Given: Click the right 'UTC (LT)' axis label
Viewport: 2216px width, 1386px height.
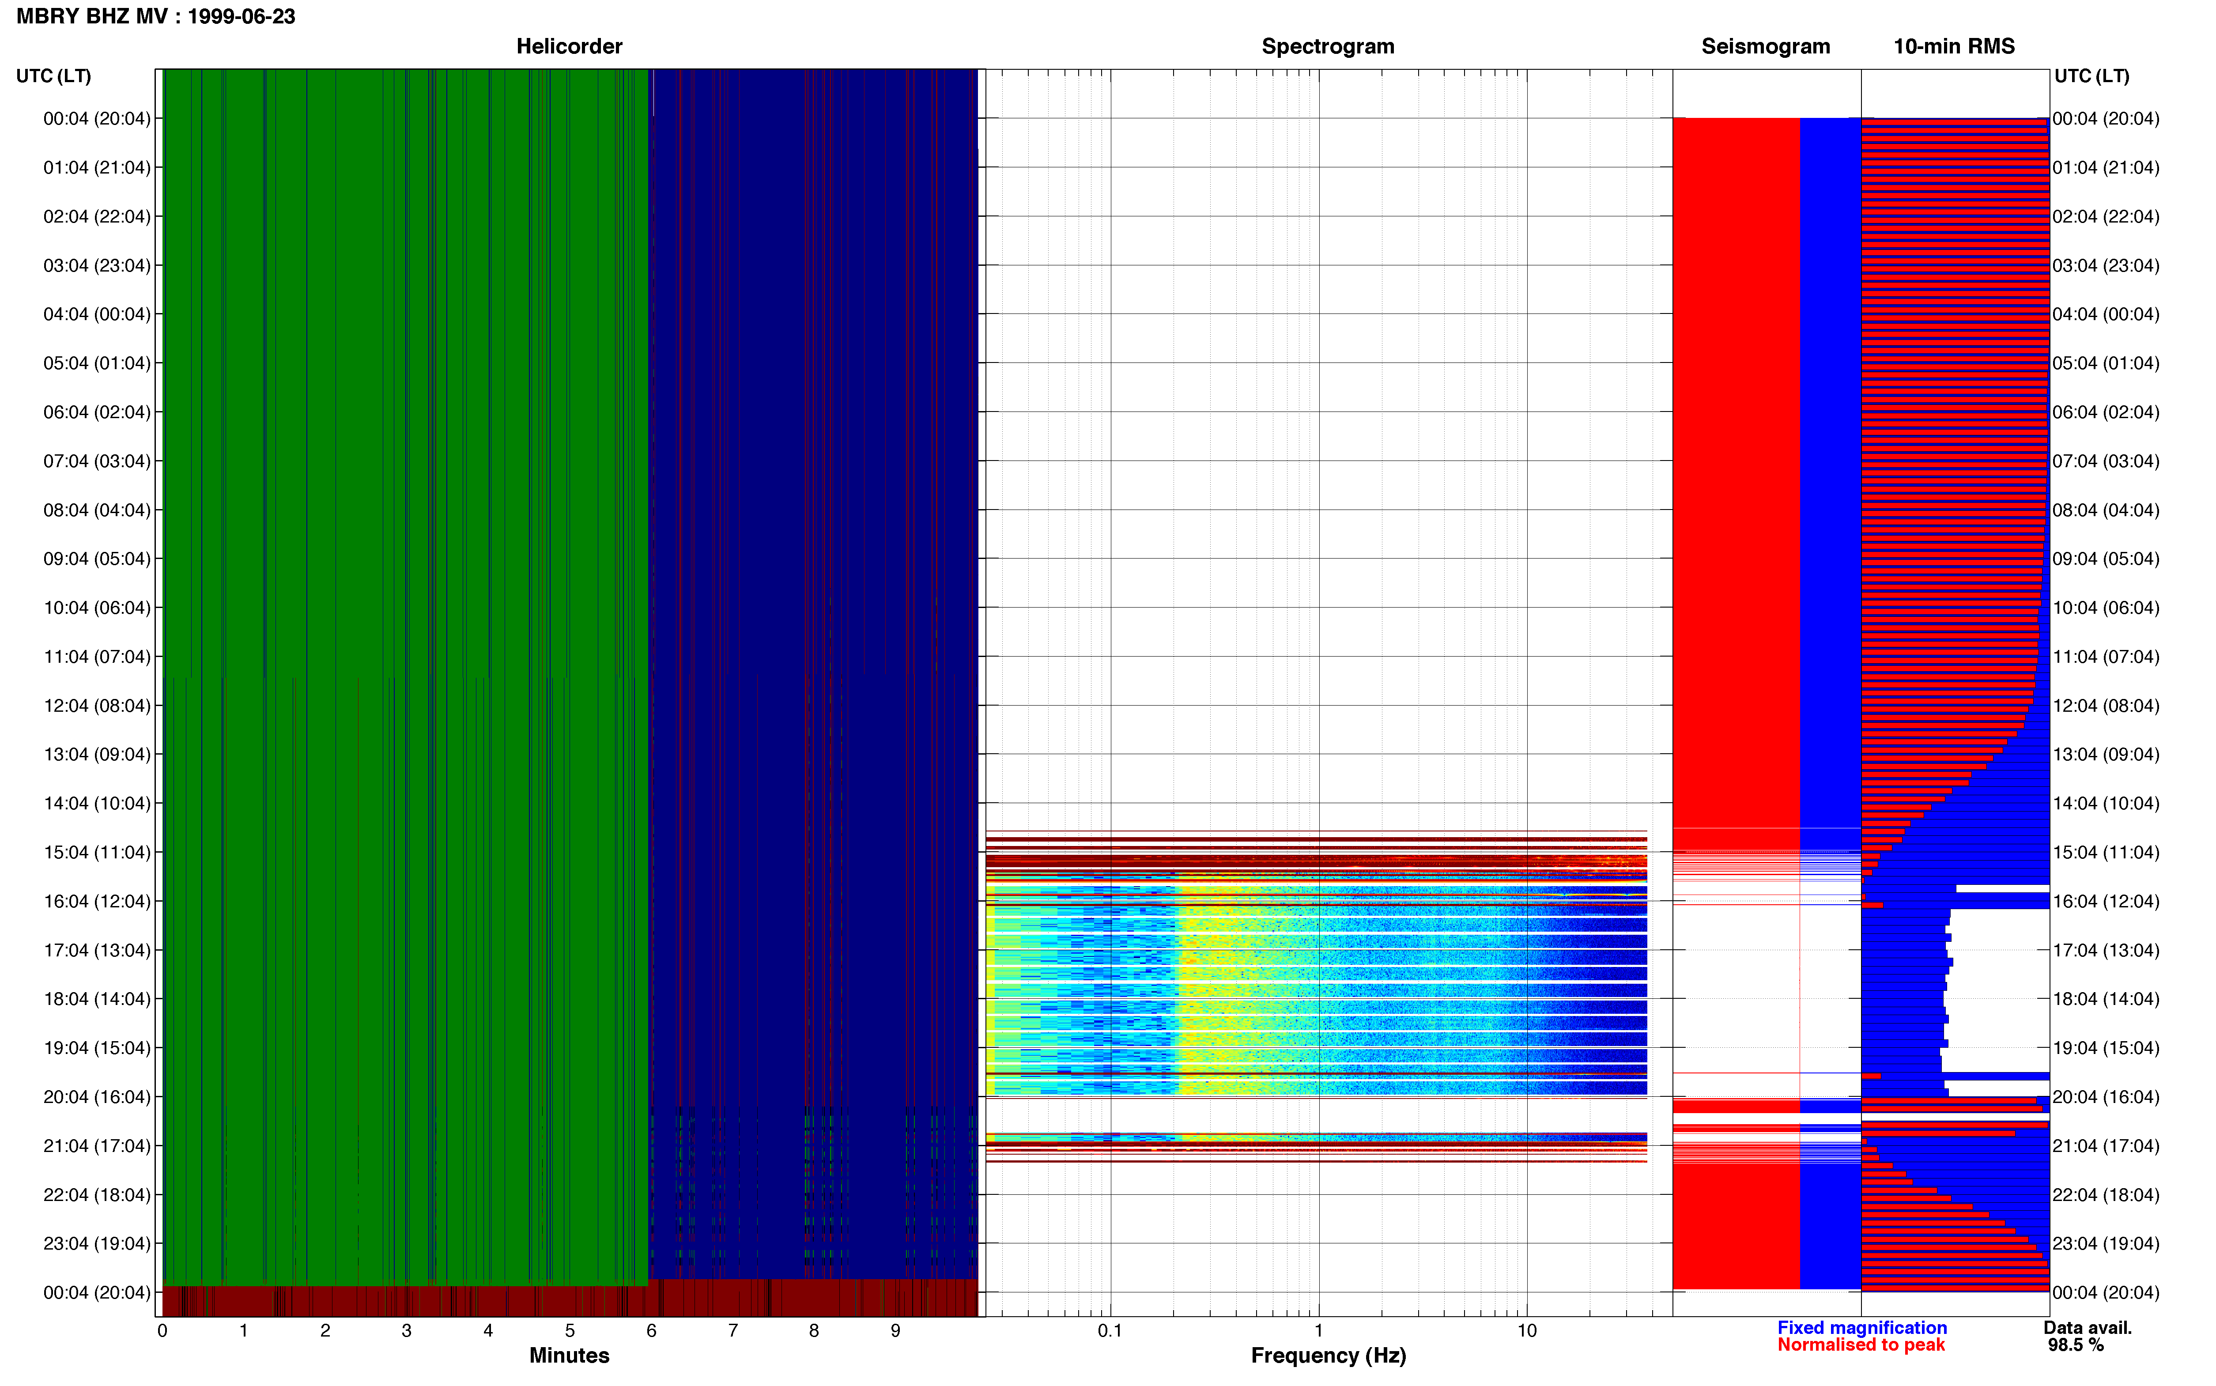Looking at the screenshot, I should (2091, 76).
